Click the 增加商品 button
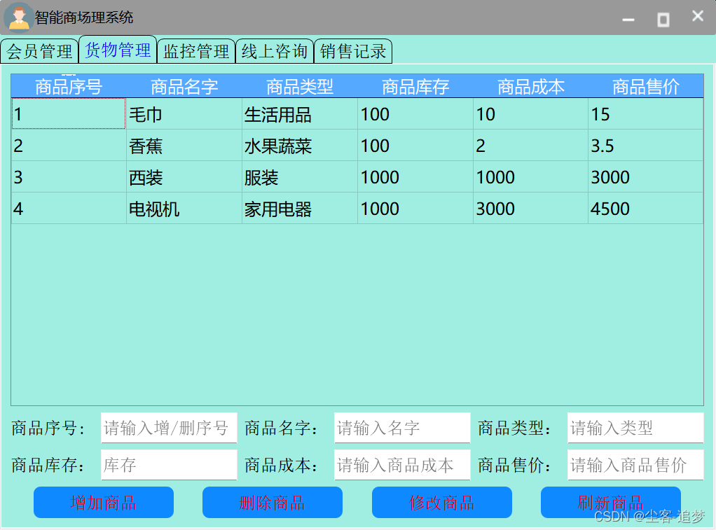The image size is (716, 530). [104, 502]
